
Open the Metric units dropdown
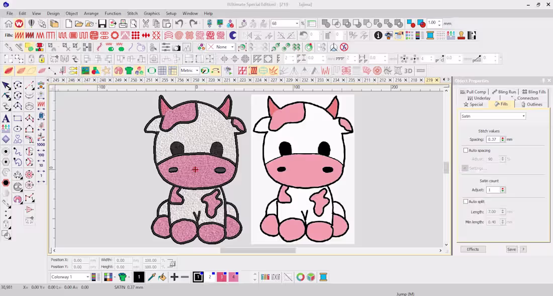click(190, 70)
